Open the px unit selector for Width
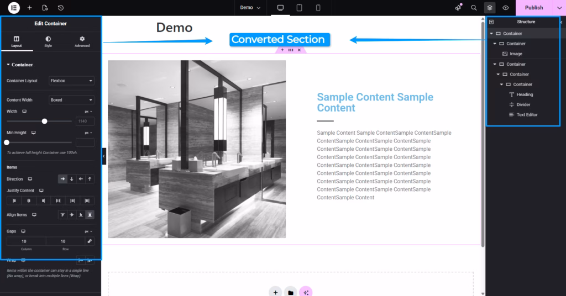The image size is (566, 296). pyautogui.click(x=88, y=112)
